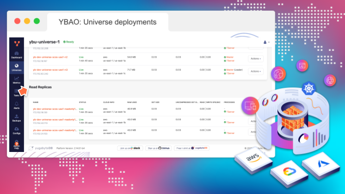Click the 40.9 MB RAM value

132,109
